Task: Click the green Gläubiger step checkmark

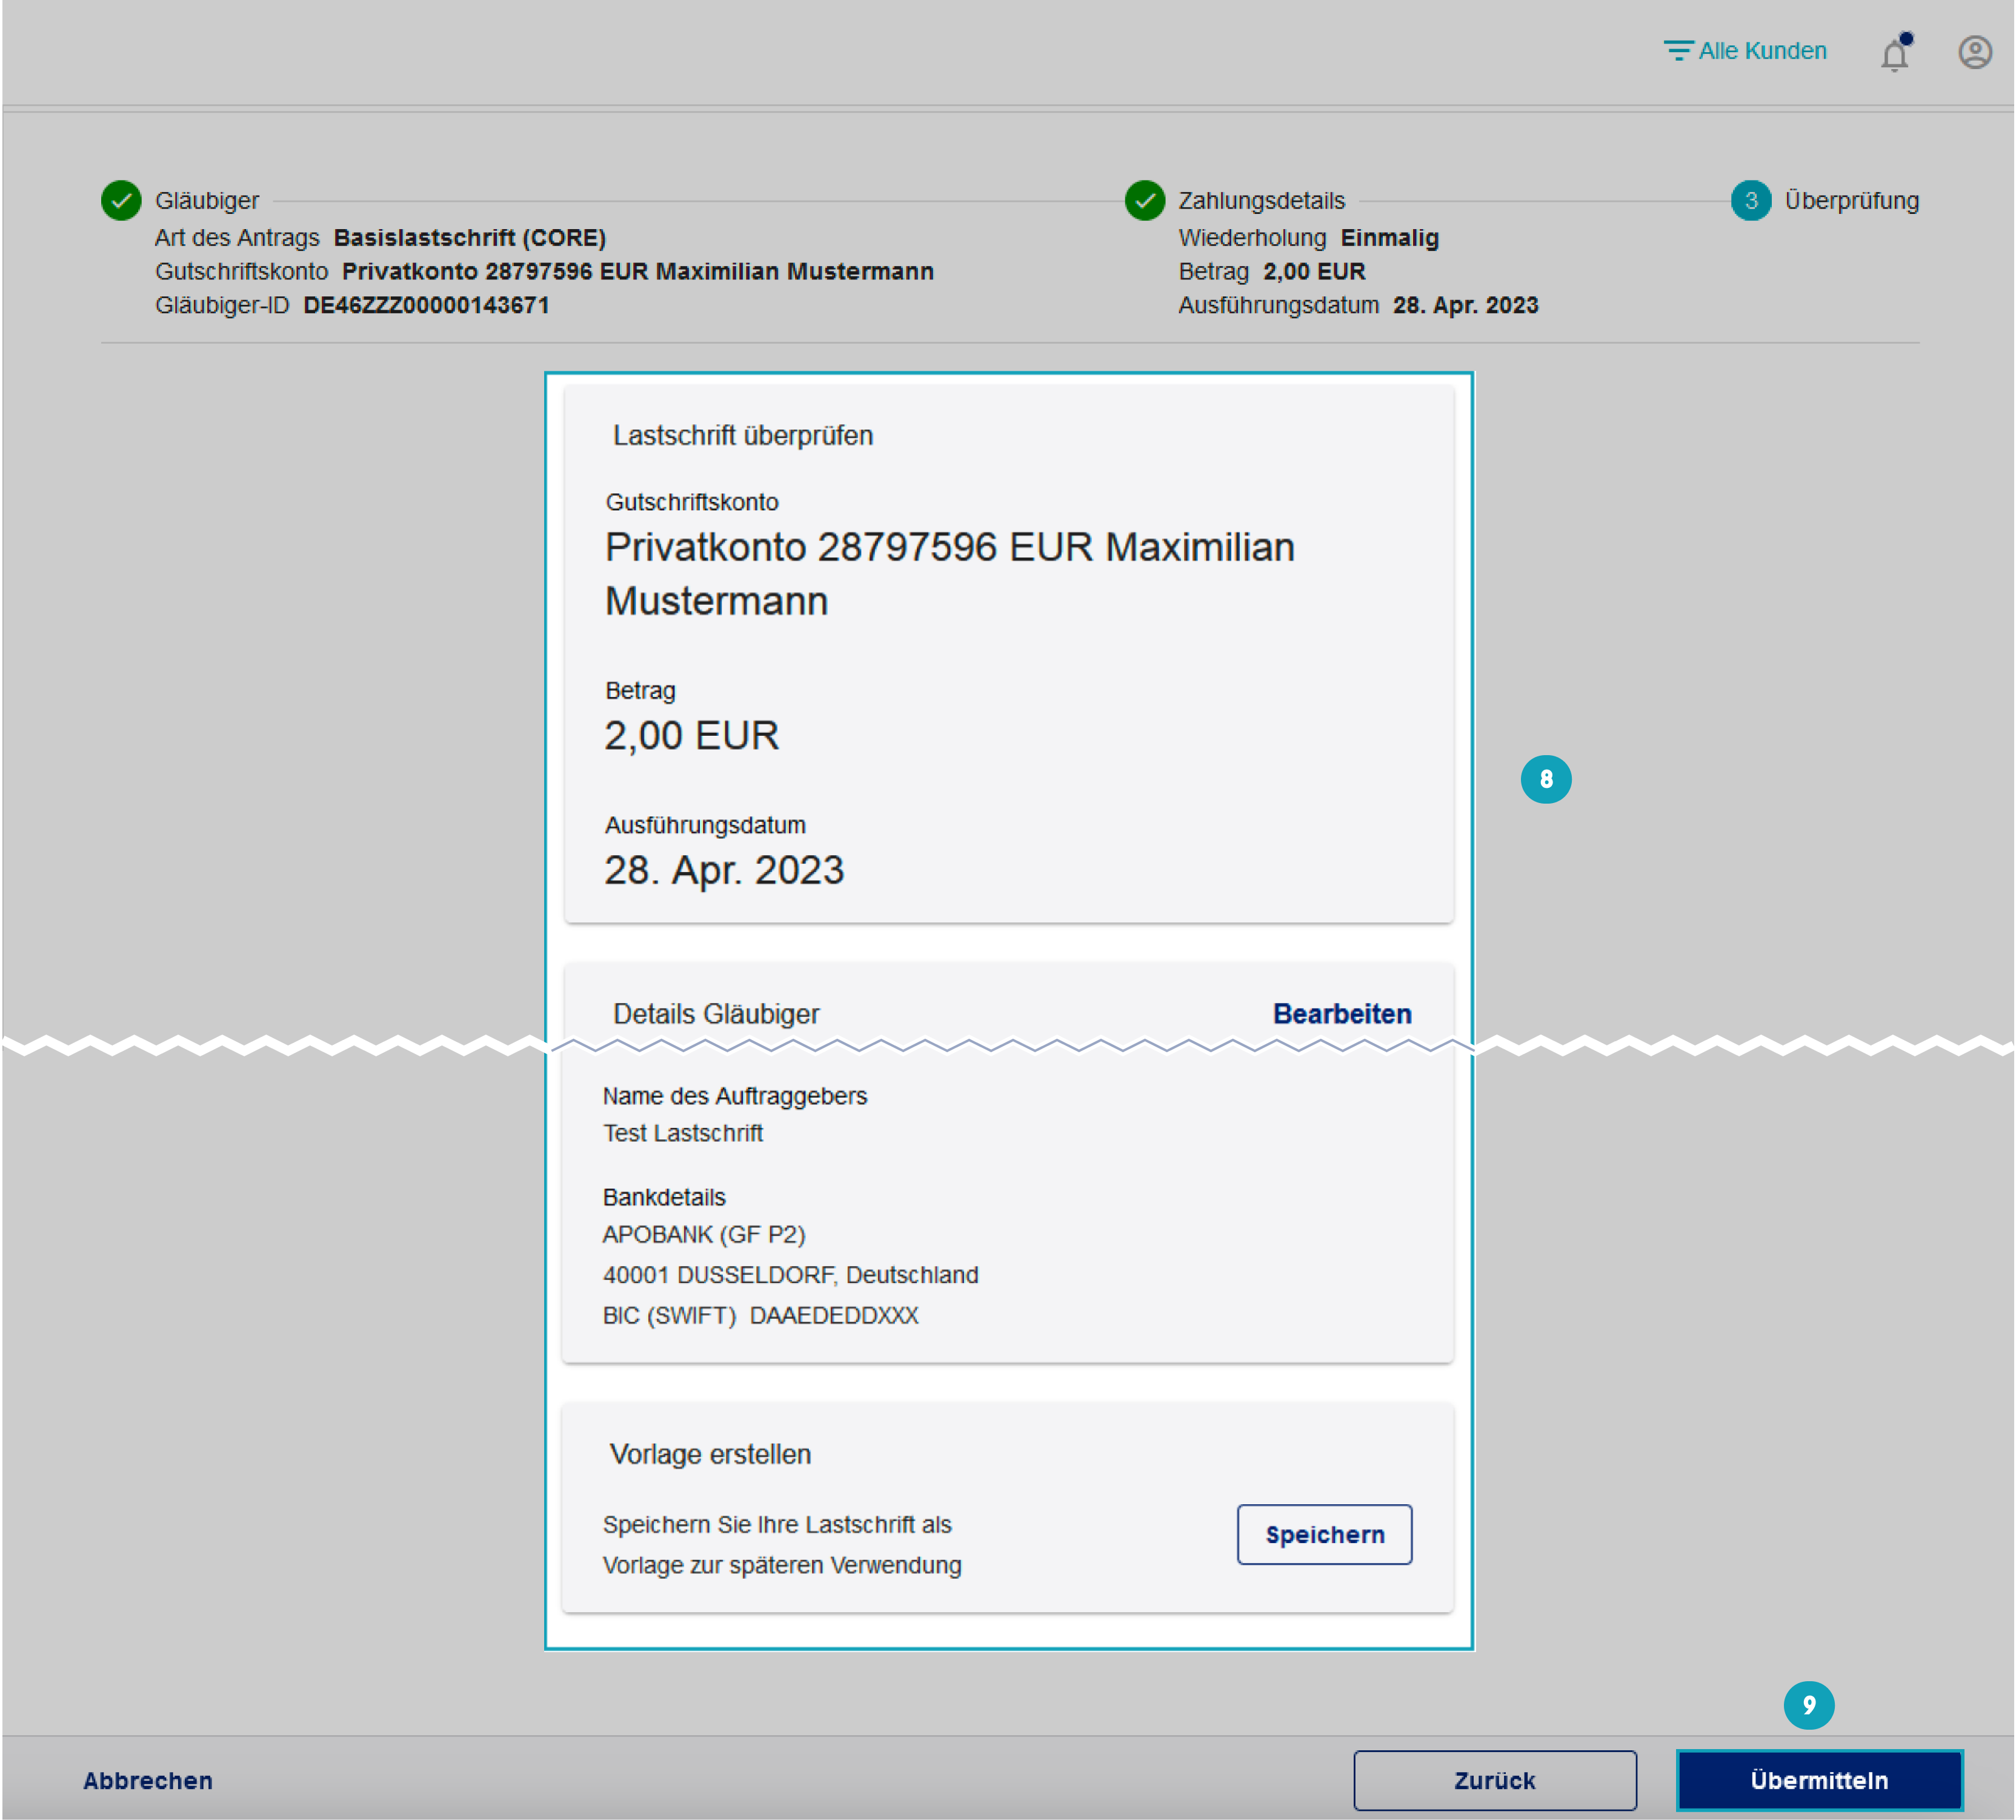Action: [121, 201]
